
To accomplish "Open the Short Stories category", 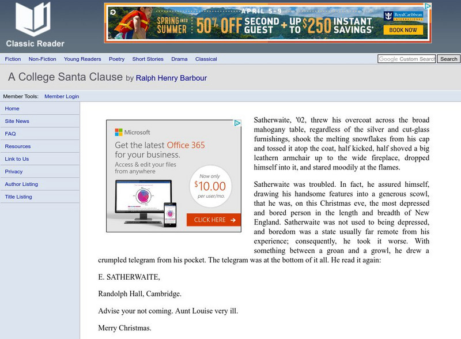I will coord(148,59).
